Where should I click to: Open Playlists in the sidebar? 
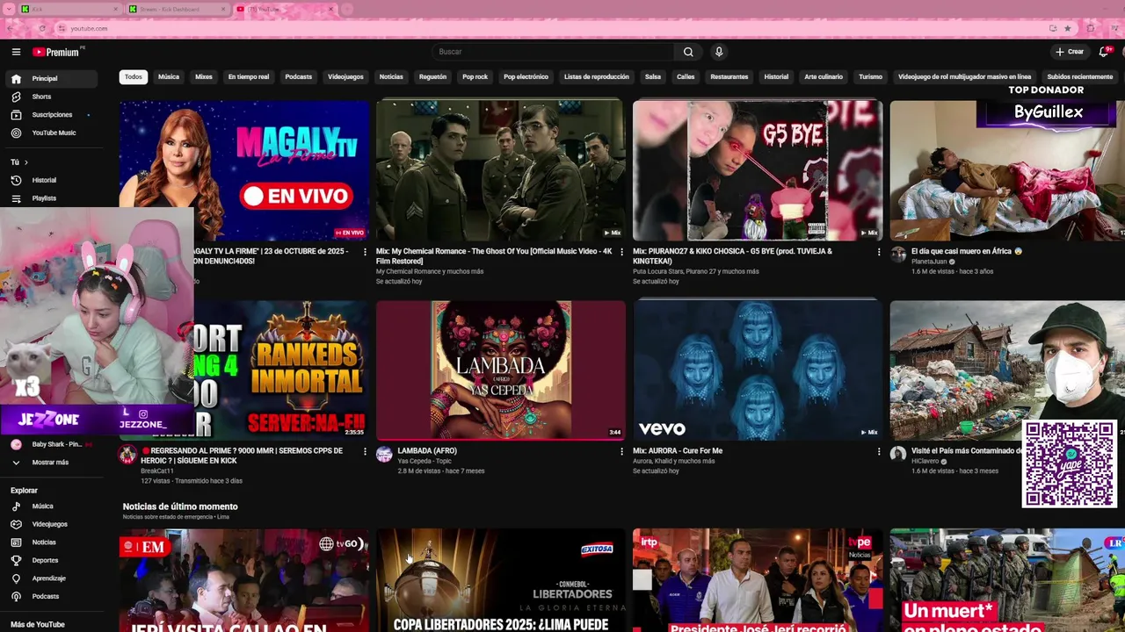[54, 198]
